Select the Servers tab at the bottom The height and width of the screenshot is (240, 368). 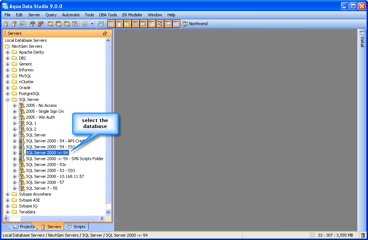pos(51,227)
